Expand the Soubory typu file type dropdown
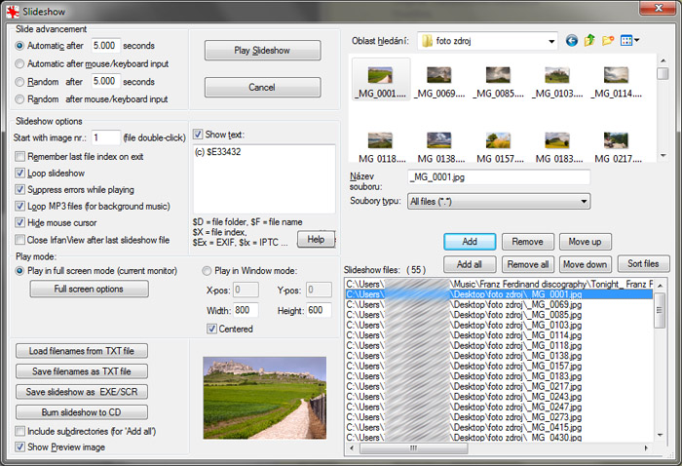The image size is (682, 466). pos(584,201)
